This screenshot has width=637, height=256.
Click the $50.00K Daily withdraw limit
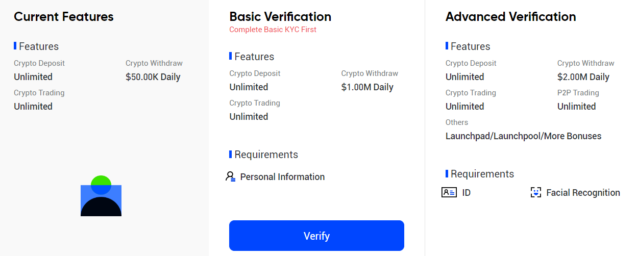point(153,77)
